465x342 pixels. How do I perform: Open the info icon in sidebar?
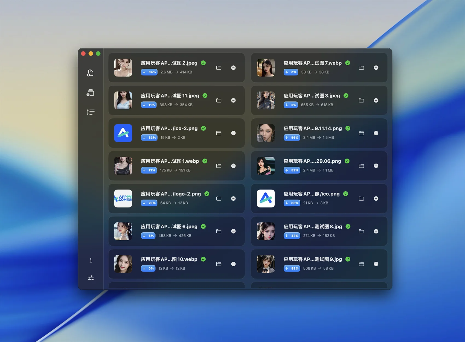(91, 260)
